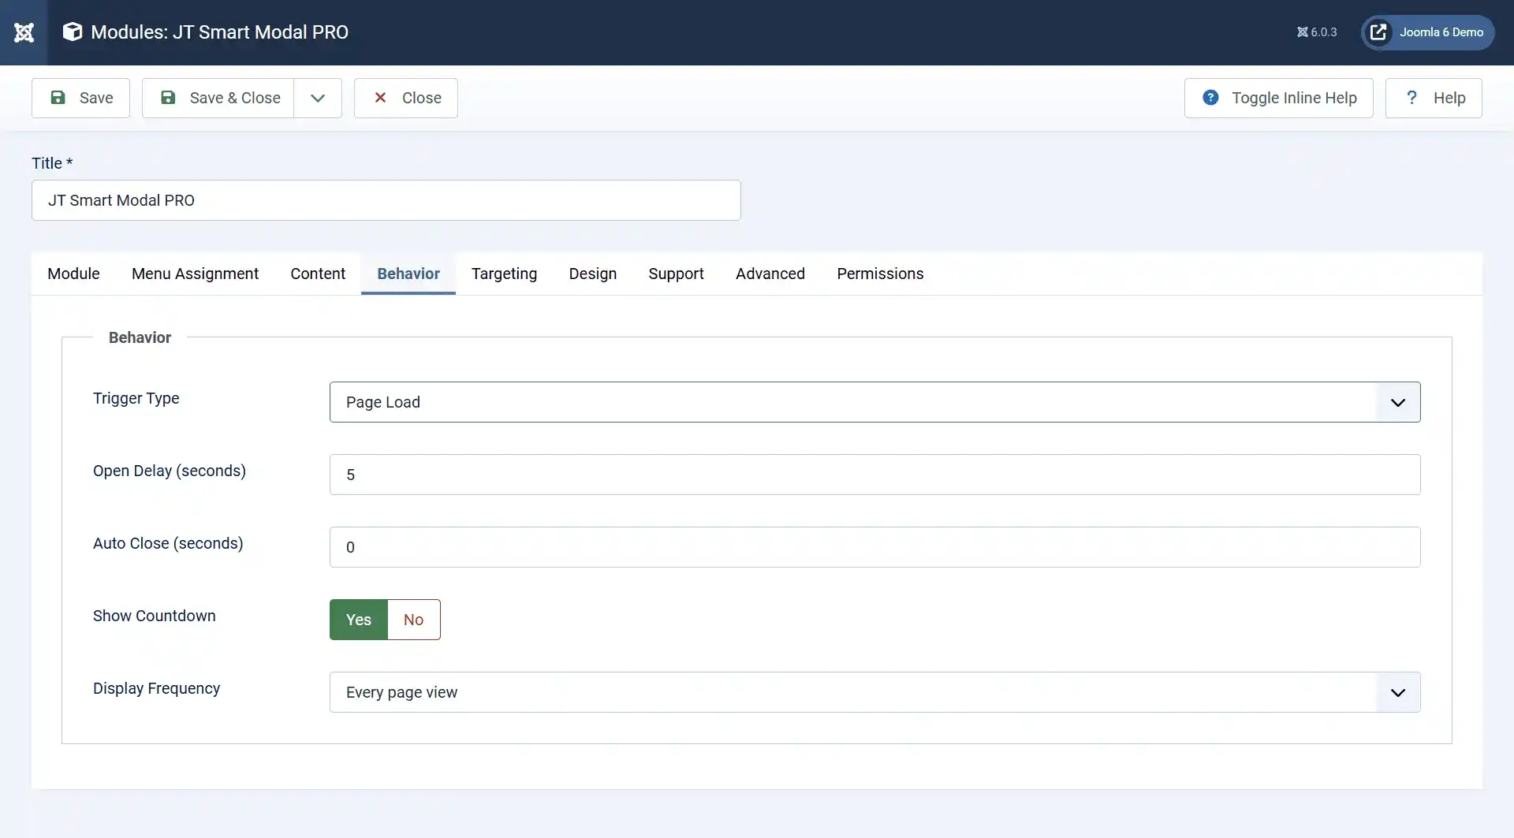This screenshot has height=838, width=1514.
Task: Toggle Inline Help
Action: 1278,98
